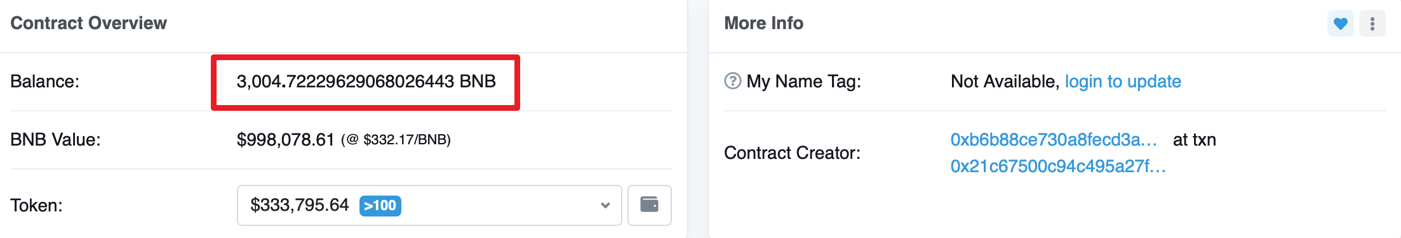Open the three-dot more options menu
Image resolution: width=1401 pixels, height=238 pixels.
tap(1372, 24)
